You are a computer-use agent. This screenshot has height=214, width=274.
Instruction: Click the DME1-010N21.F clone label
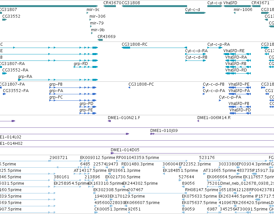pos(124,118)
